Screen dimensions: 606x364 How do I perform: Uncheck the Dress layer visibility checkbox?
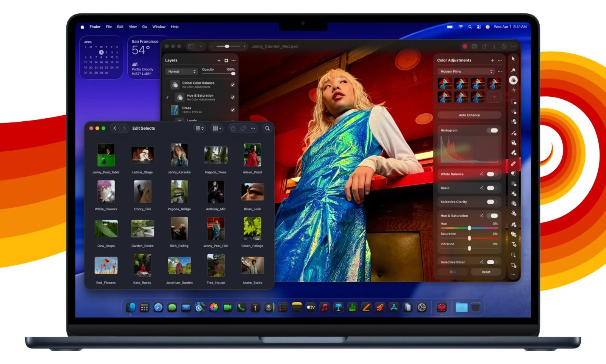(233, 110)
